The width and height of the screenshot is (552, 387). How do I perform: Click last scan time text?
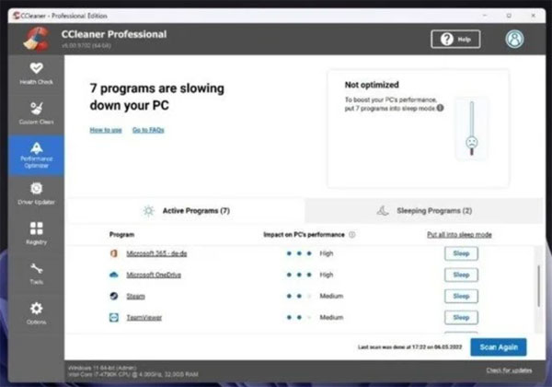[409, 347]
